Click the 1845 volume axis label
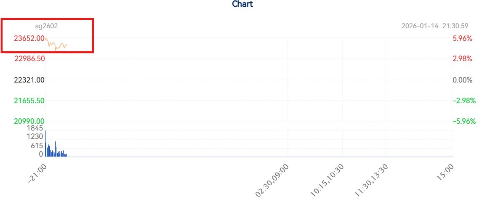This screenshot has width=482, height=205. tap(37, 128)
